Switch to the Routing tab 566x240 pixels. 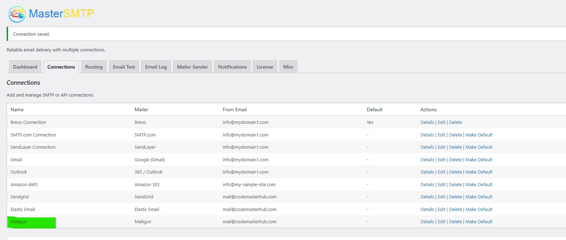click(94, 67)
